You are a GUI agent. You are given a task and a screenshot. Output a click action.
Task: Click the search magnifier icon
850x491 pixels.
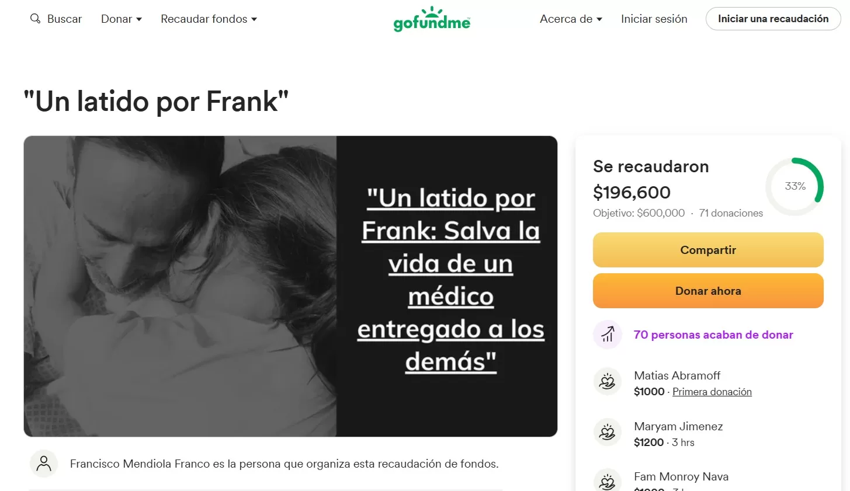click(35, 19)
